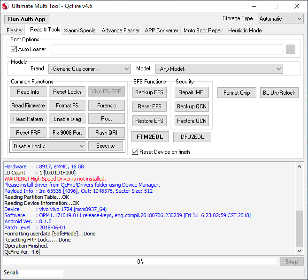Open the APP Converter tab
This screenshot has width=308, height=280.
pyautogui.click(x=161, y=30)
